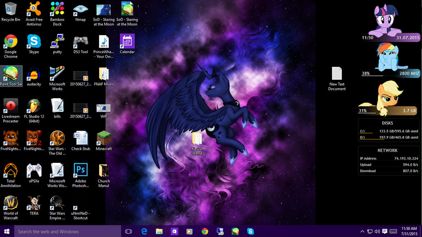Image resolution: width=422 pixels, height=237 pixels.
Task: Open Task View from the taskbar
Action: pos(128,231)
